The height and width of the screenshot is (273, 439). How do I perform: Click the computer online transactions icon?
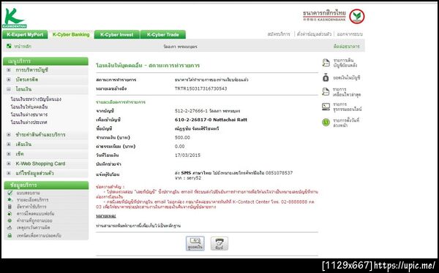(x=326, y=107)
